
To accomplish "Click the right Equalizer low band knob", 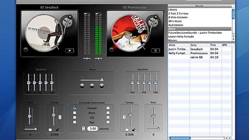I will click(x=132, y=83).
